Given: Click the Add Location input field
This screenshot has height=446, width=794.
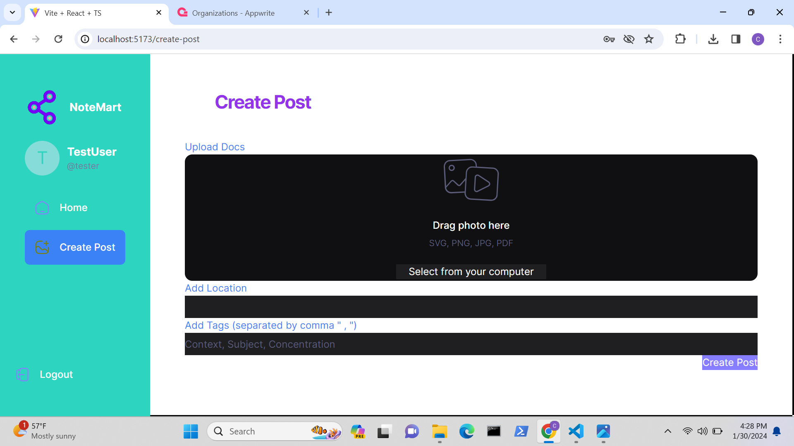Looking at the screenshot, I should pos(471,307).
